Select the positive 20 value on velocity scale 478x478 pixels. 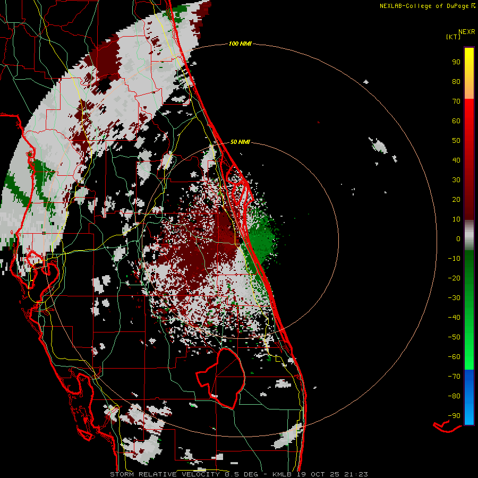pyautogui.click(x=456, y=200)
